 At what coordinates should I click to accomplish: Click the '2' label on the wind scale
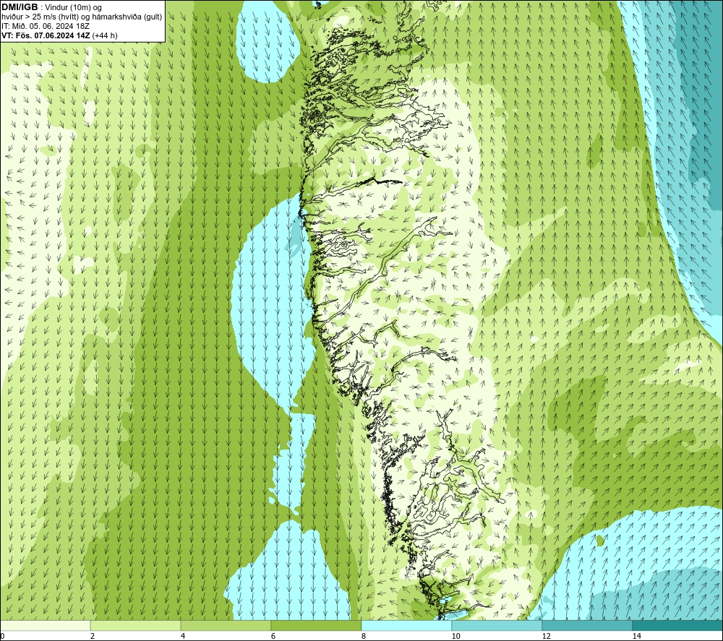(93, 637)
